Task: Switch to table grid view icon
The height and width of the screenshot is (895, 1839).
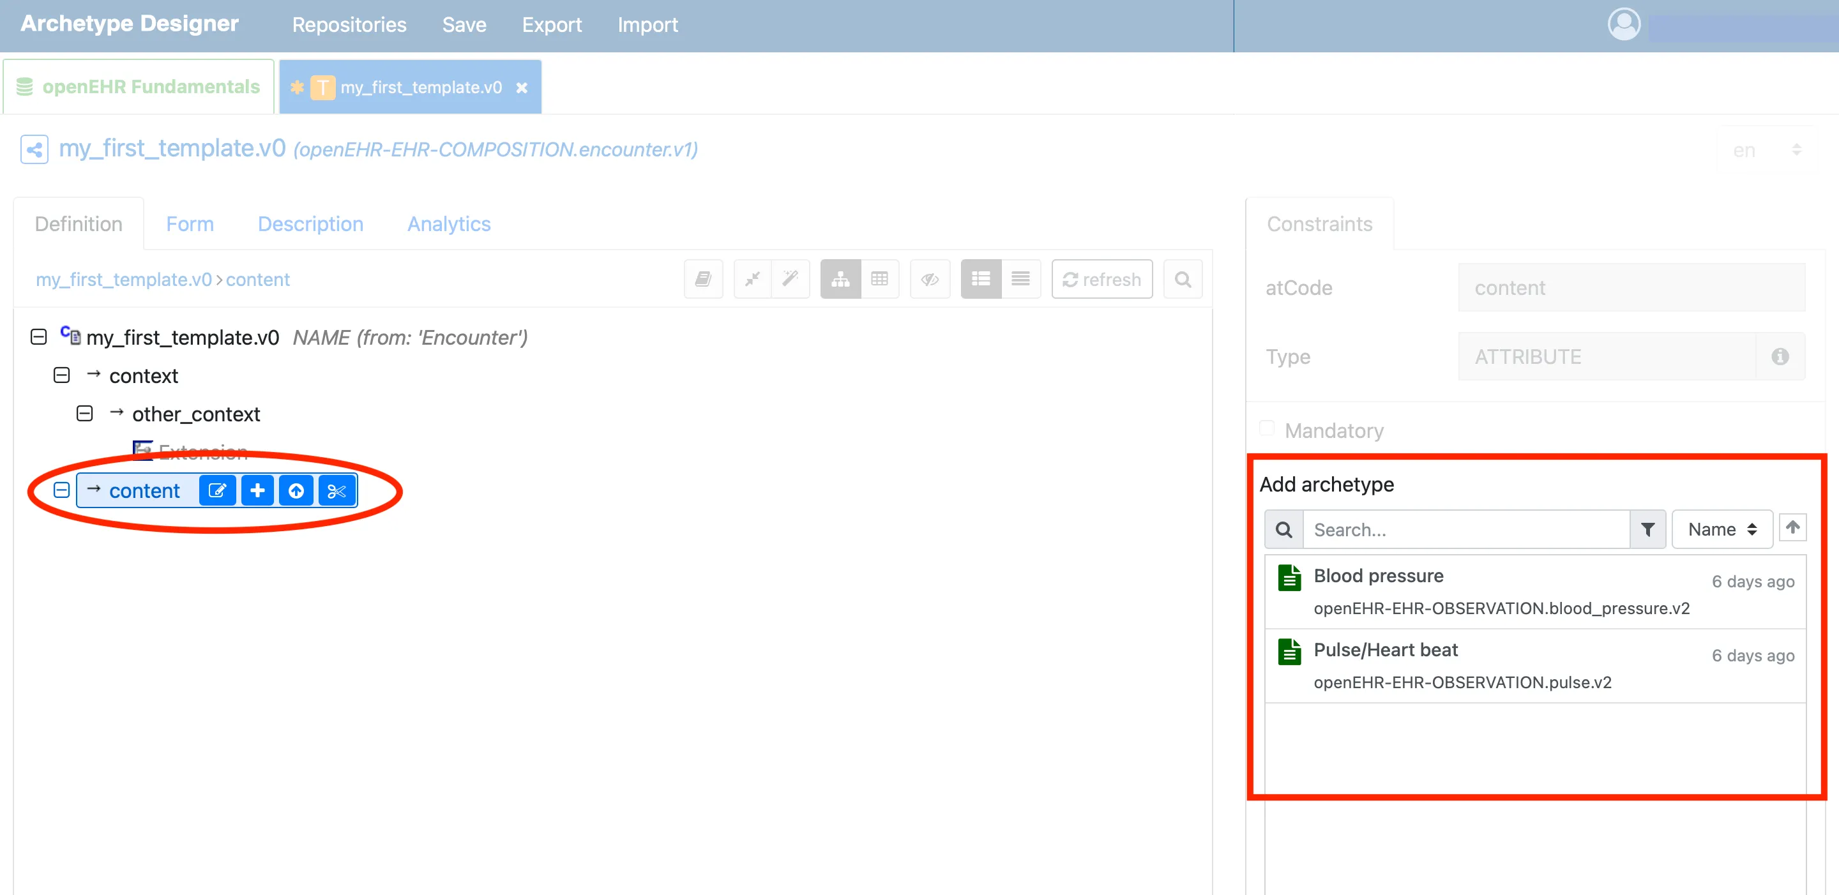Action: point(879,279)
